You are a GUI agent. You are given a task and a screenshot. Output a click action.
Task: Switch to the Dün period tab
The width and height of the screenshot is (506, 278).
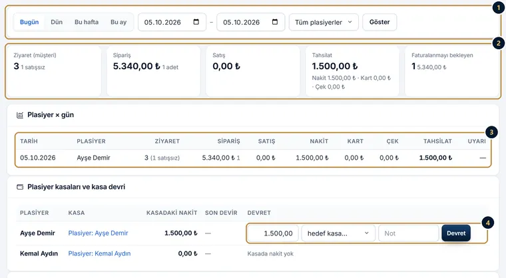(x=57, y=22)
